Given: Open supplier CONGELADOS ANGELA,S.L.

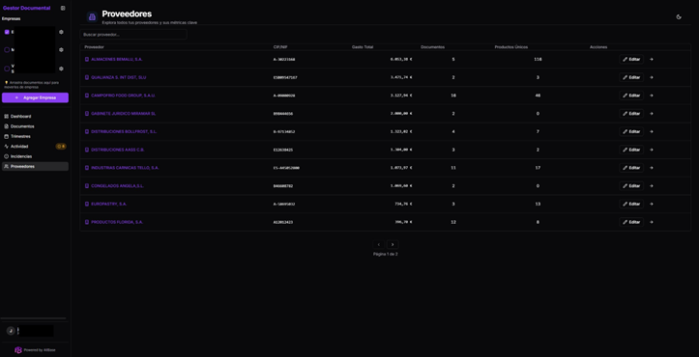Looking at the screenshot, I should click(117, 185).
